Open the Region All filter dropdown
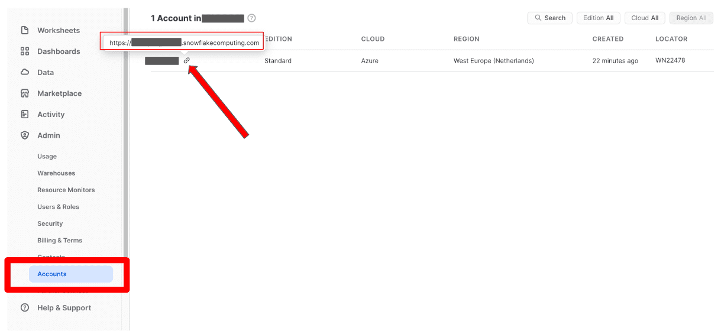The height and width of the screenshot is (334, 721). [x=691, y=18]
